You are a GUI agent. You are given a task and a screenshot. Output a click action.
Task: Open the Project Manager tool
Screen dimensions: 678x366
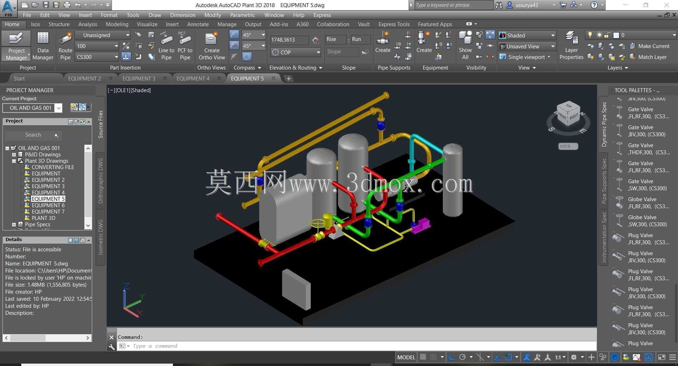click(16, 46)
